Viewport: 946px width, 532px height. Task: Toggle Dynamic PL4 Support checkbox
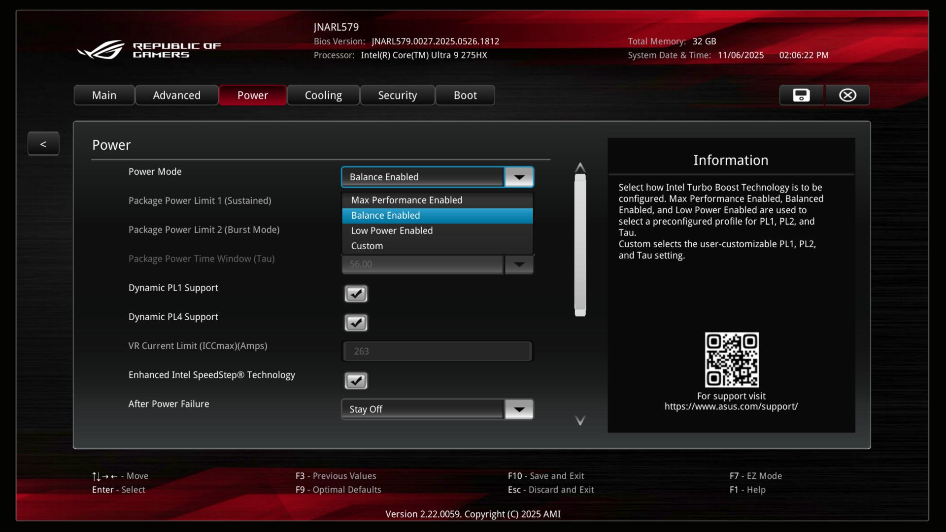[356, 323]
